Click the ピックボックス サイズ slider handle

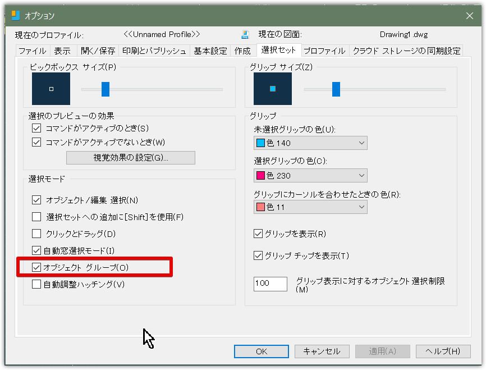tap(105, 89)
